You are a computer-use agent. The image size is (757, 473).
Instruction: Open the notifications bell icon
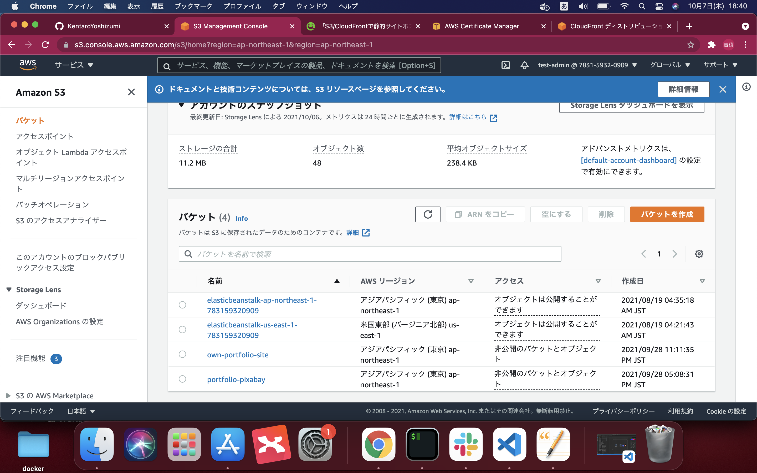coord(524,65)
